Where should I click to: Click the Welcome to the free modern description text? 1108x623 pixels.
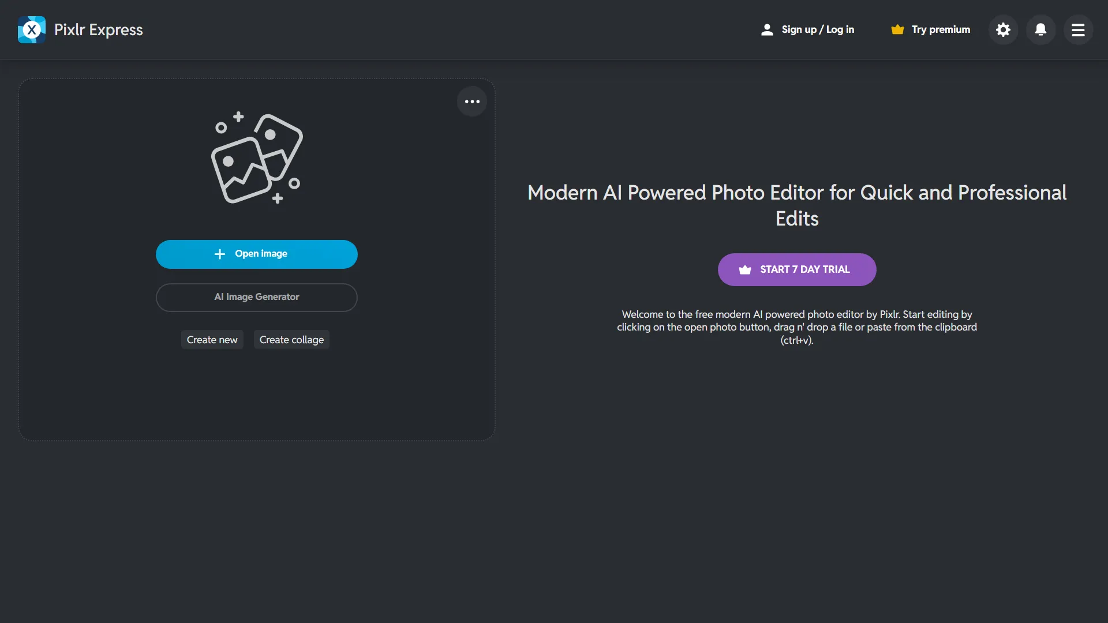pos(797,327)
